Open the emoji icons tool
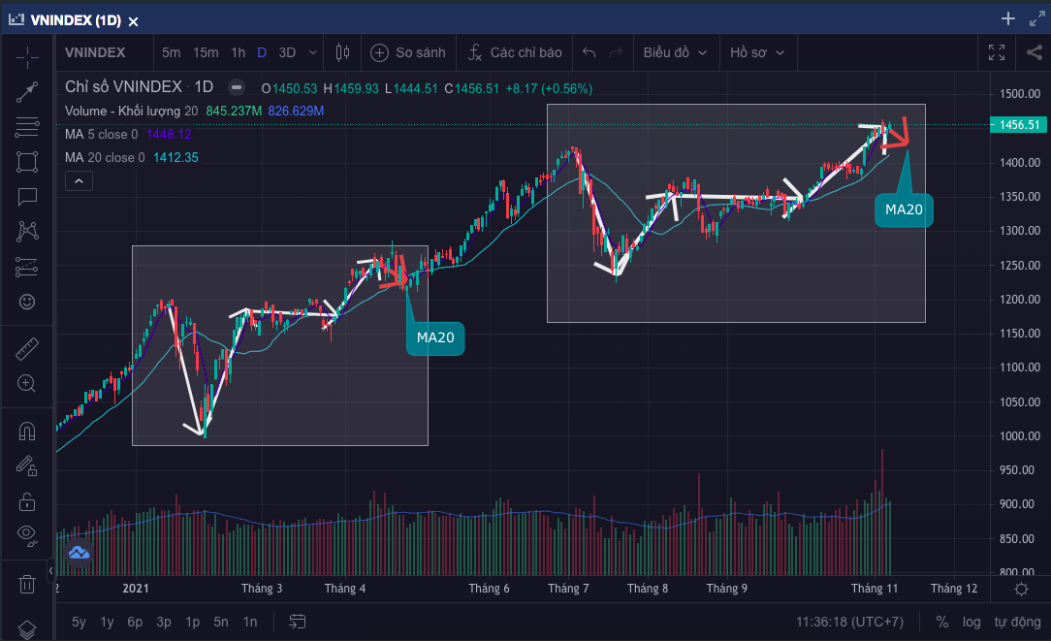 pos(27,302)
